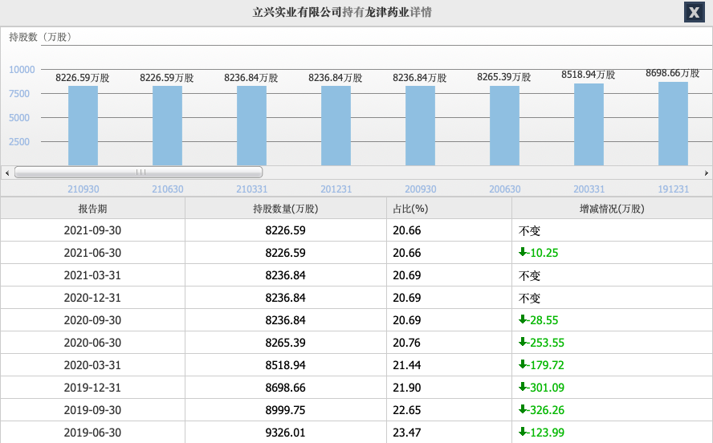This screenshot has height=443, width=713.
Task: Select the 8698.66万股 bar for 191231
Action: point(673,124)
